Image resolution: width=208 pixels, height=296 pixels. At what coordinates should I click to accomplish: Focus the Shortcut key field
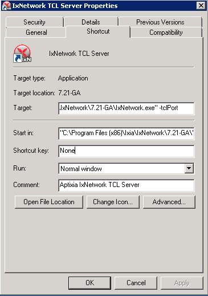(127, 151)
